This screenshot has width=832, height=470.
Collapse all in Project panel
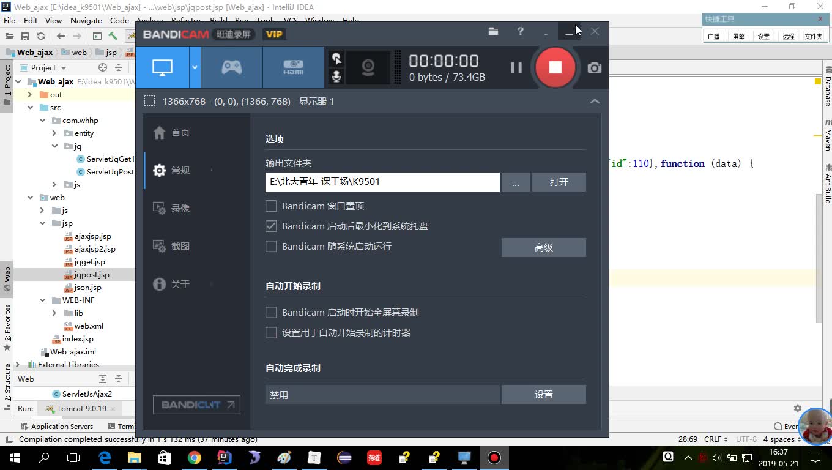click(119, 68)
